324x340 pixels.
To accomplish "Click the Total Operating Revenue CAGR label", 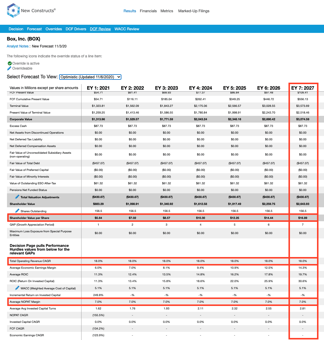I will pyautogui.click(x=30, y=261).
